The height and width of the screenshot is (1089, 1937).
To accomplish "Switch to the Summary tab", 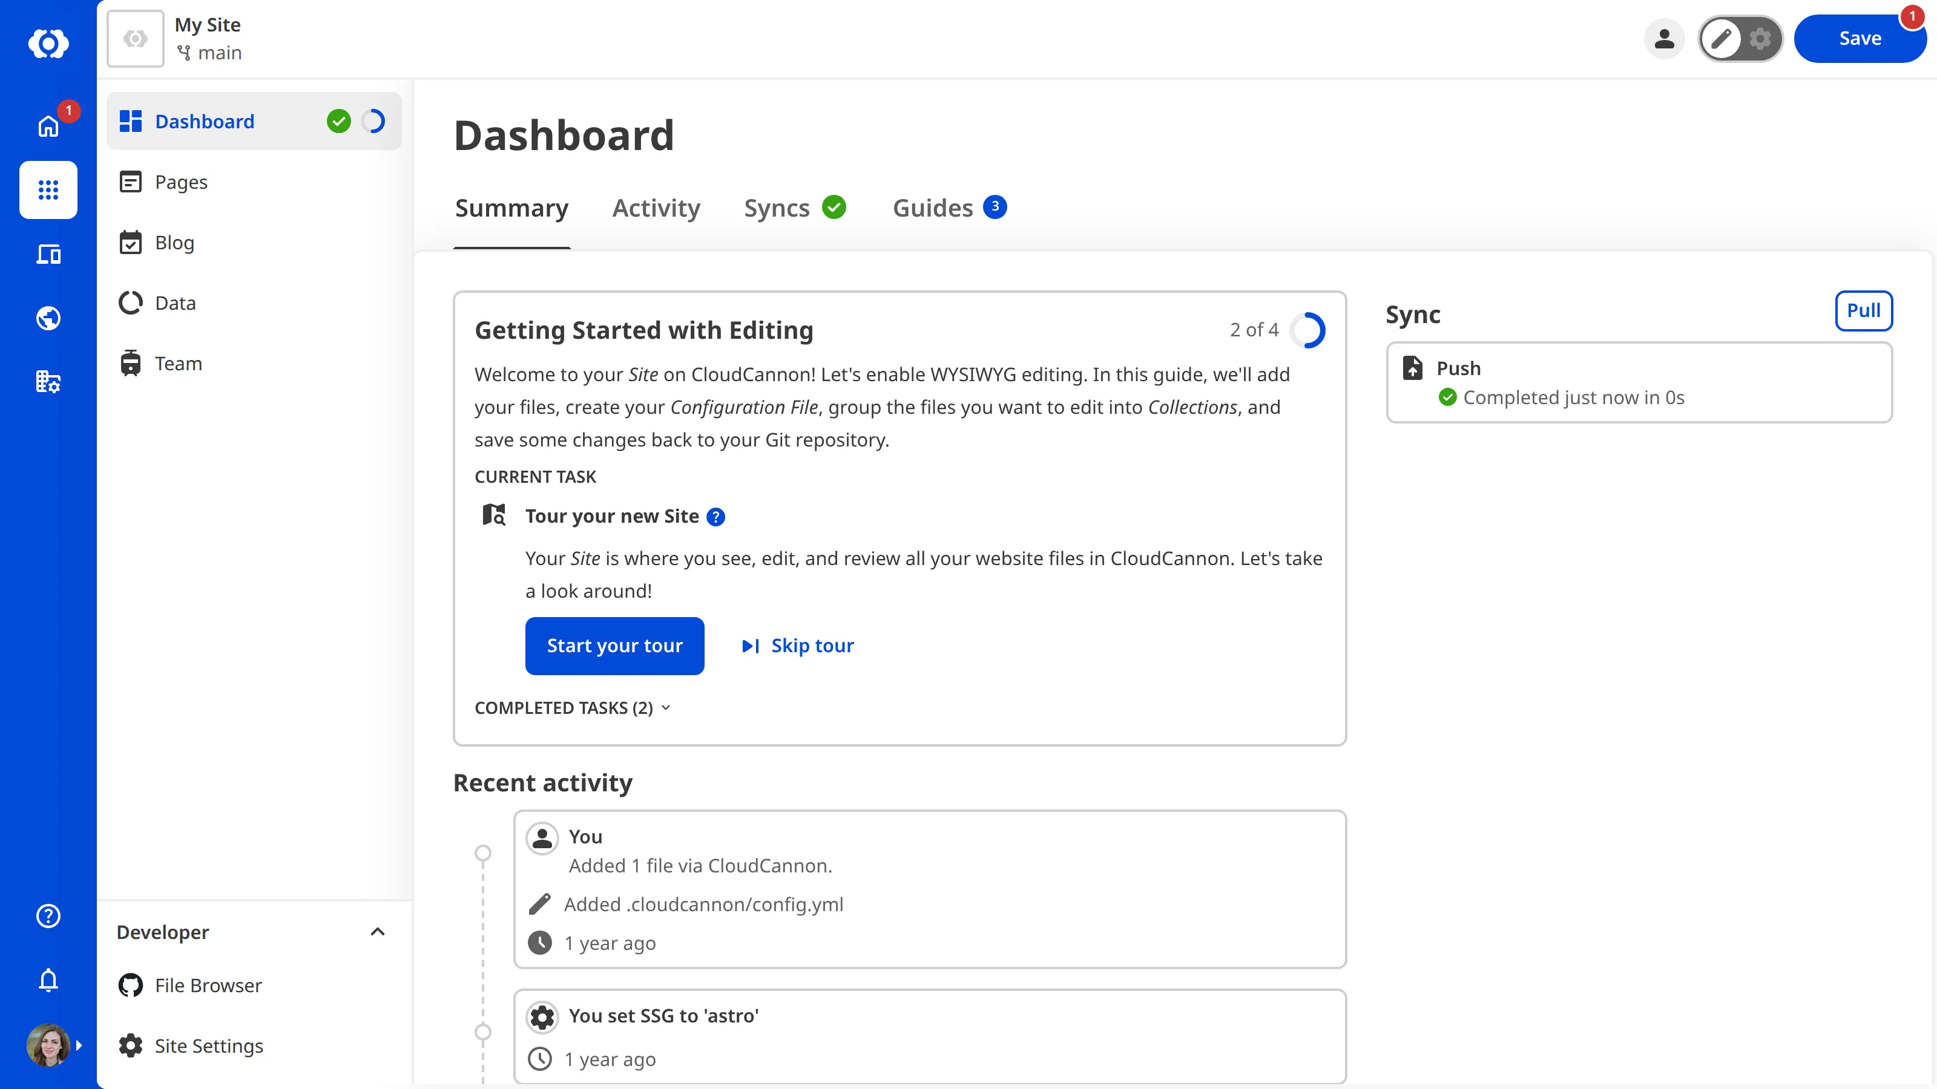I will click(x=511, y=208).
